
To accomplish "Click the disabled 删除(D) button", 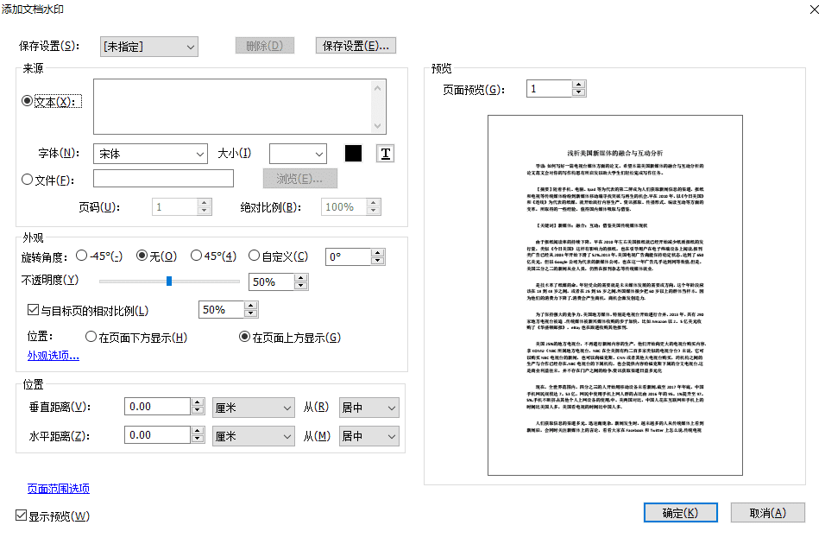I will pos(265,46).
